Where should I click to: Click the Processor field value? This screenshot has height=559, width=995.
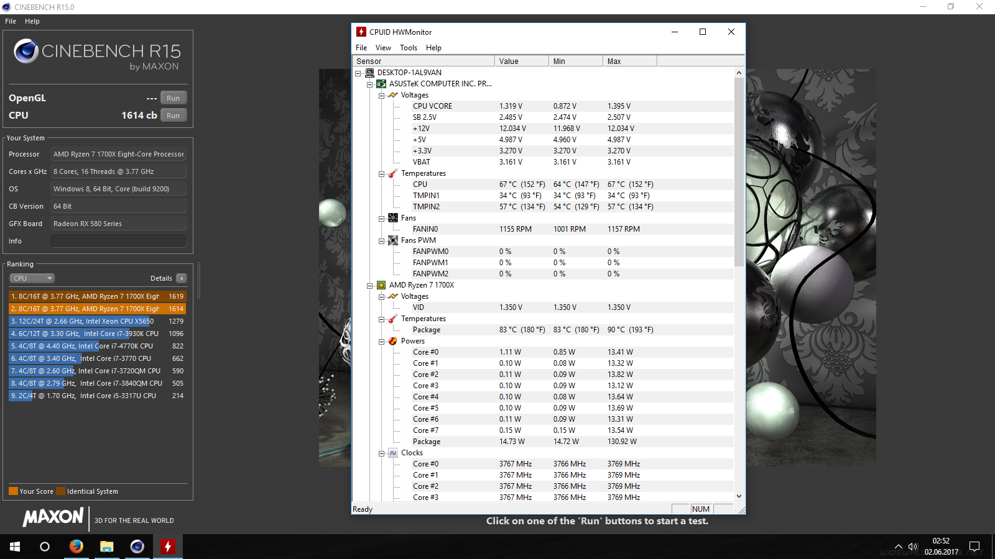[118, 154]
